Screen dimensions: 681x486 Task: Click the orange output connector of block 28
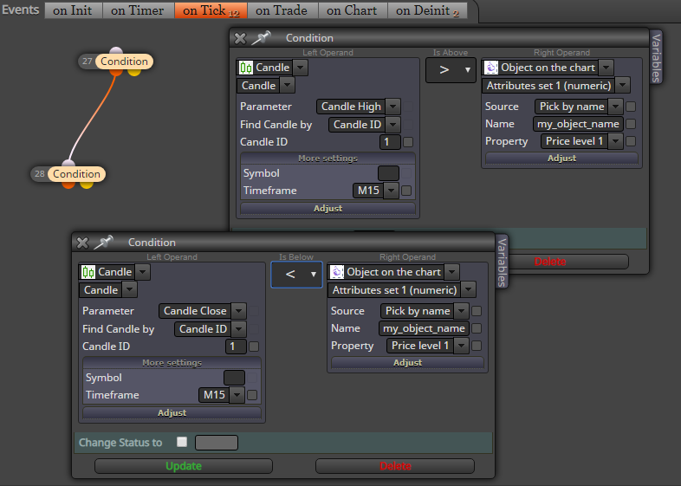pos(68,185)
